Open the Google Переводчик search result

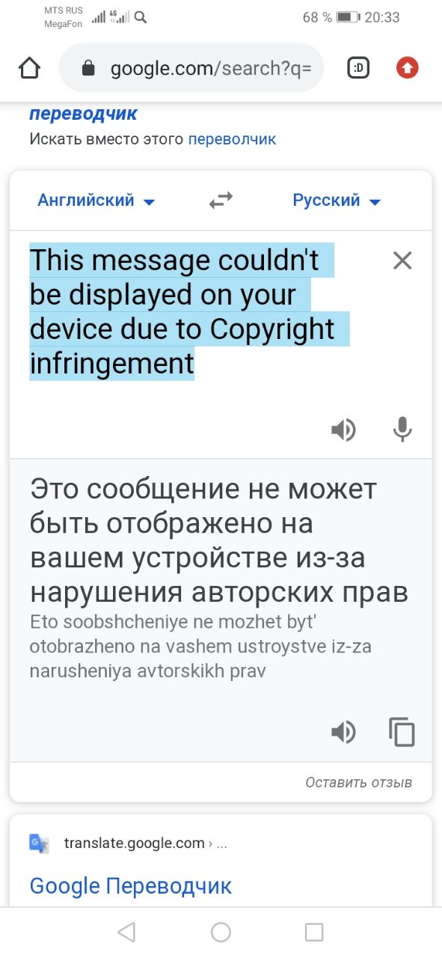(x=131, y=886)
